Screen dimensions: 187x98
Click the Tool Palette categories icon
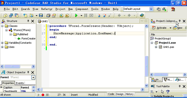(x=152, y=92)
